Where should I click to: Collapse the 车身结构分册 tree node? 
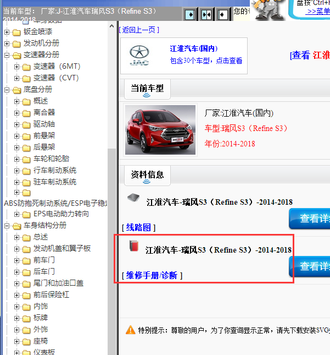pos(7,226)
